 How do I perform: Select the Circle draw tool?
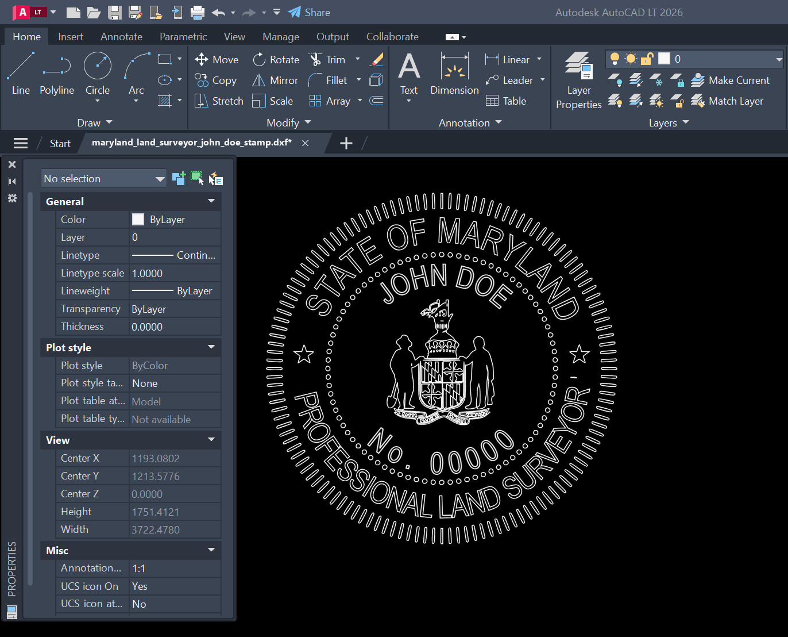pyautogui.click(x=98, y=74)
